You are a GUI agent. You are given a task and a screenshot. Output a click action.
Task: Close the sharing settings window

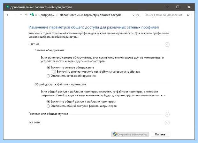[x=189, y=7]
